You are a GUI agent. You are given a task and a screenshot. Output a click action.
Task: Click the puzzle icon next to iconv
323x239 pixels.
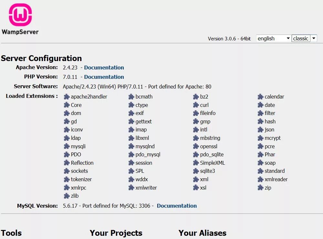coord(67,130)
